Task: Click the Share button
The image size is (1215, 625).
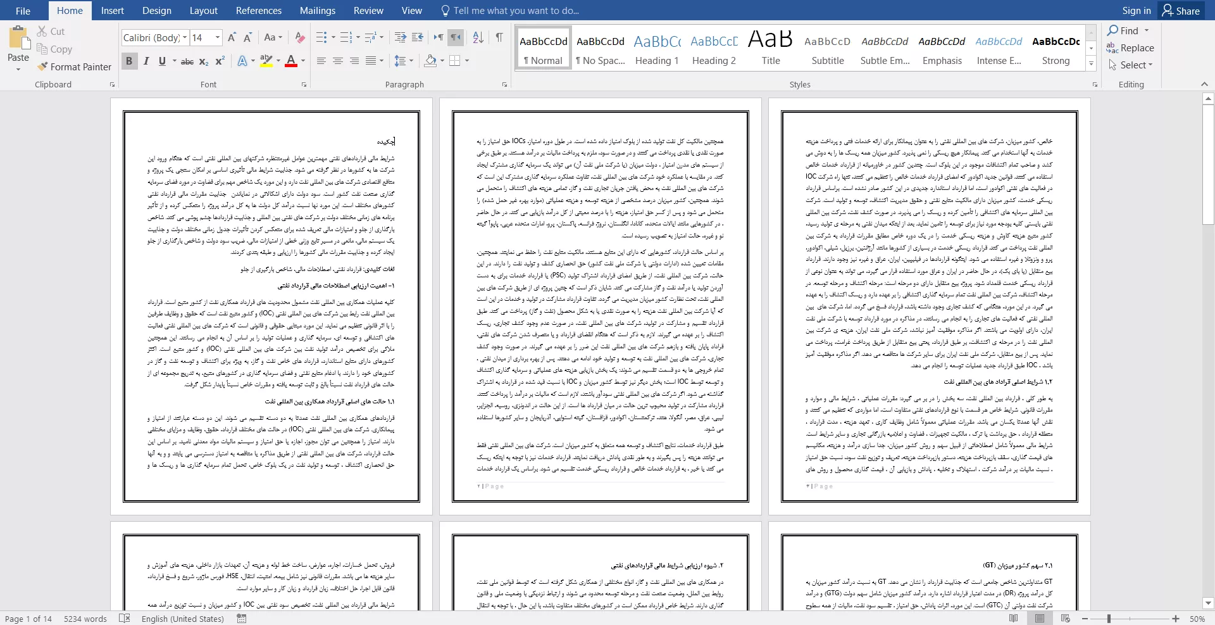Action: tap(1181, 11)
